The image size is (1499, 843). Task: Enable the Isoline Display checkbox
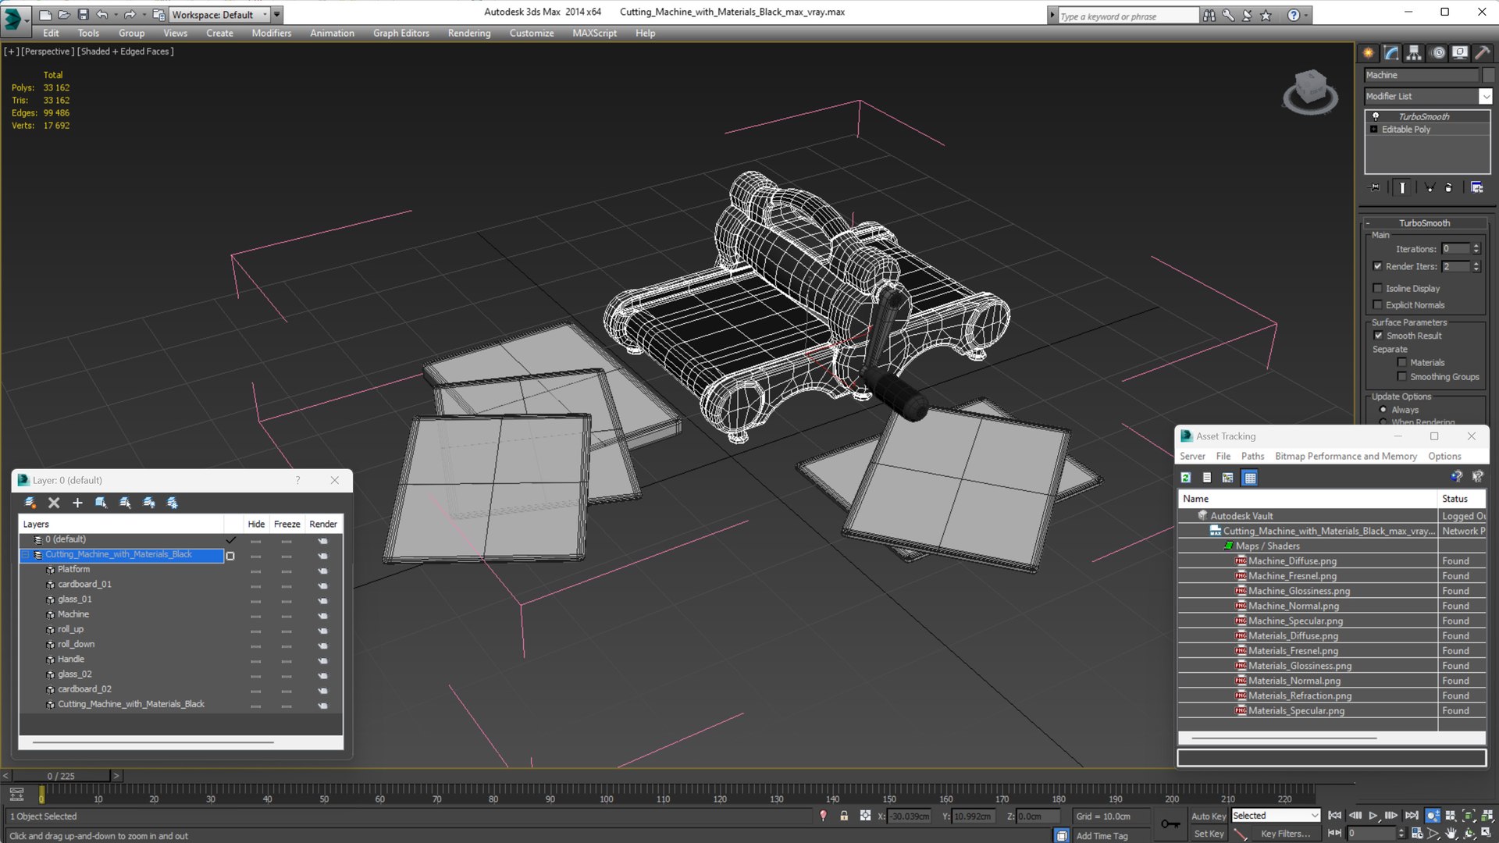point(1378,288)
